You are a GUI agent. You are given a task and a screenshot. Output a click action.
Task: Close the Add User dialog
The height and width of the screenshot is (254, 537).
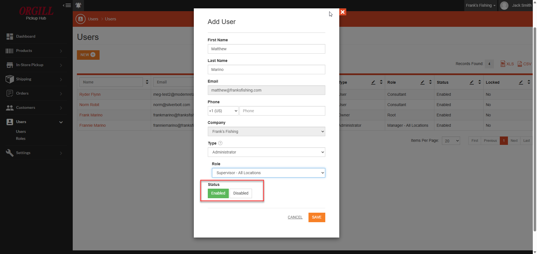pos(343,12)
